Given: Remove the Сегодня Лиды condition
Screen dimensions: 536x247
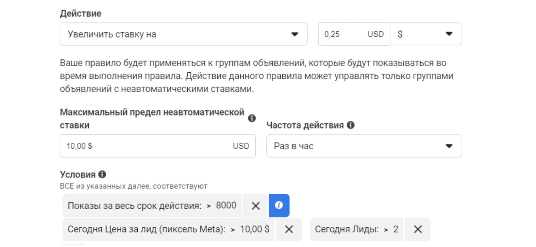Looking at the screenshot, I should pos(418,229).
